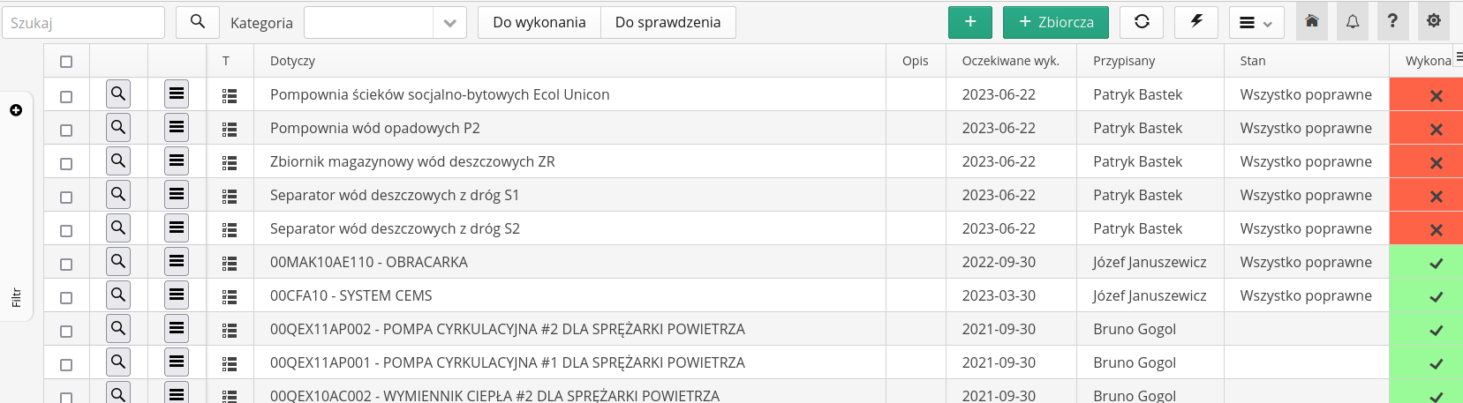Go to home via house icon
The width and height of the screenshot is (1463, 403).
point(1312,22)
